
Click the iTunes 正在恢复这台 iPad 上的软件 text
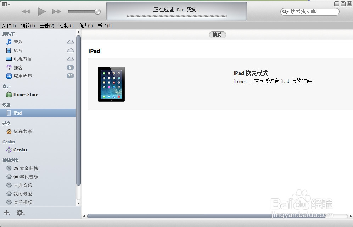(x=274, y=81)
